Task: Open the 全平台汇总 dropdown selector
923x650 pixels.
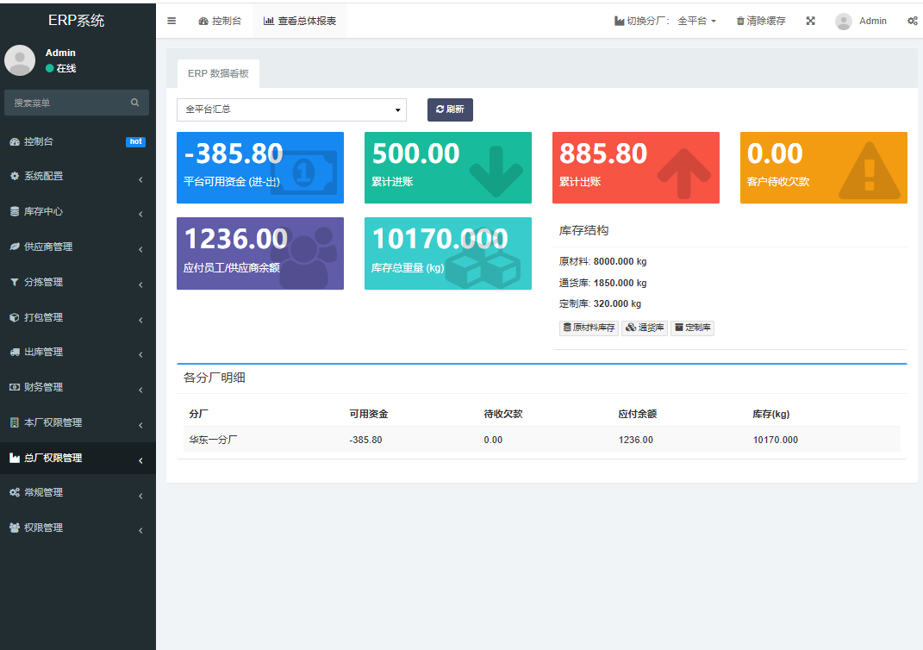Action: point(291,109)
